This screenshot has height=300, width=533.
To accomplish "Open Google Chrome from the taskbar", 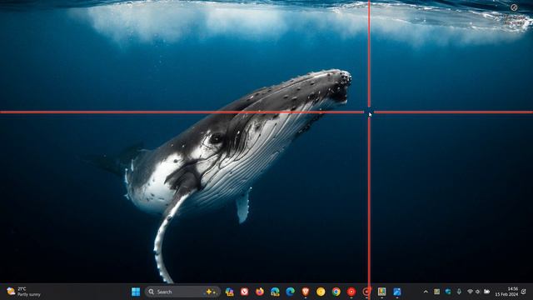I will [x=336, y=292].
